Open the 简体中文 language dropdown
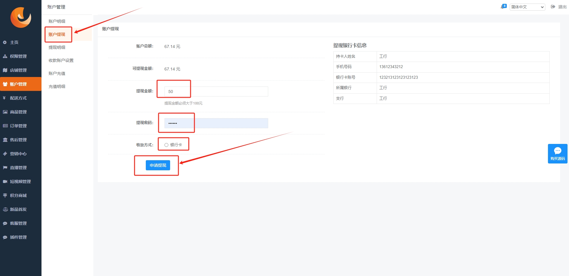The image size is (569, 276). tap(528, 7)
